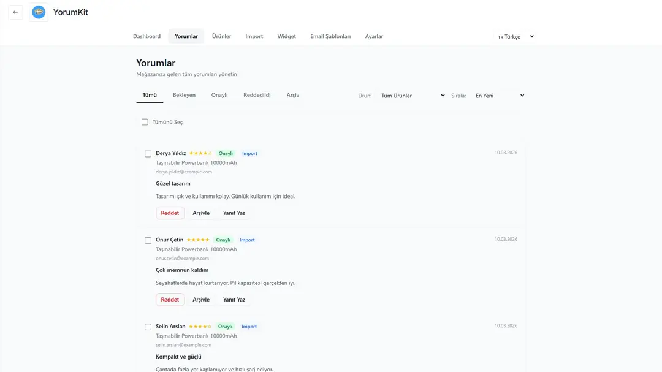This screenshot has height=372, width=662.
Task: Click the back arrow button
Action: [x=15, y=12]
